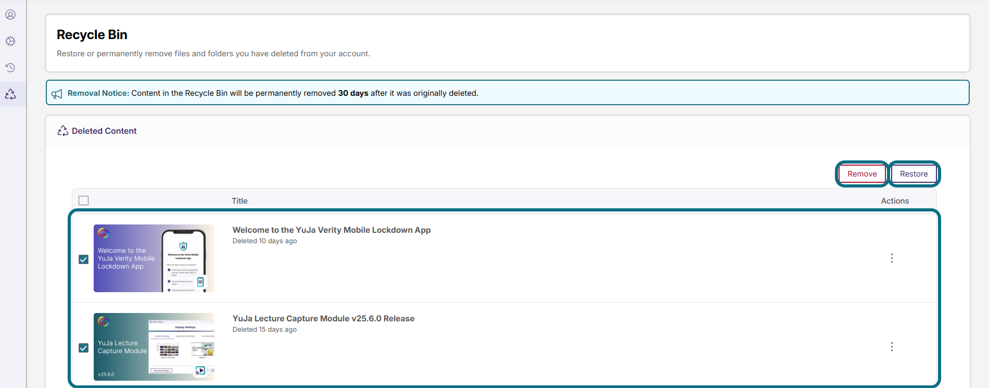Open actions menu for Lecture Capture Module v25.6.0
This screenshot has width=989, height=388.
tap(892, 347)
